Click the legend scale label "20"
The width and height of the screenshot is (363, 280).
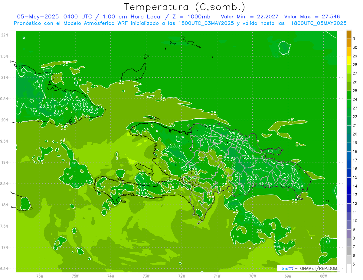click(x=355, y=134)
